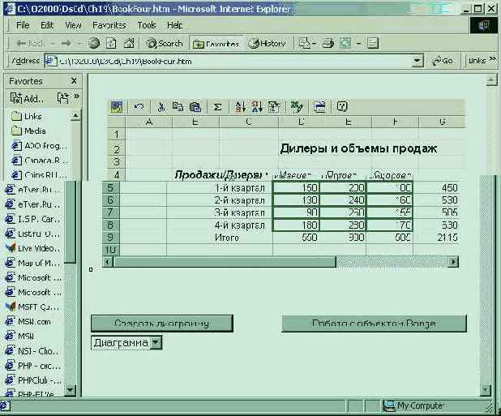Open the View menu

coord(73,25)
